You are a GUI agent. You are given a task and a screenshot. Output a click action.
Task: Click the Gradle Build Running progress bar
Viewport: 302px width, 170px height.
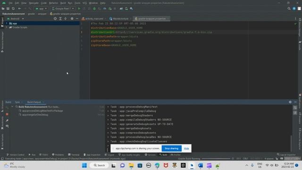[216, 159]
